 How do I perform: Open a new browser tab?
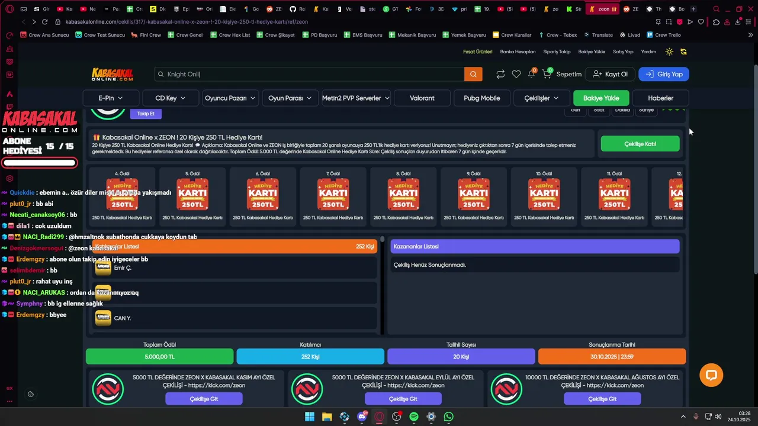pyautogui.click(x=693, y=9)
